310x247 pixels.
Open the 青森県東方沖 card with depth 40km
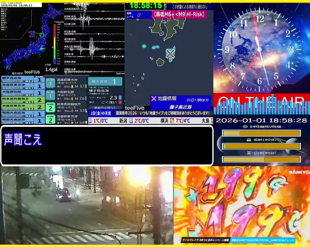coord(66,83)
